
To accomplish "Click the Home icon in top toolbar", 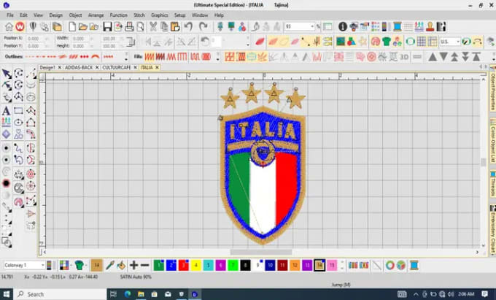I will [x=9, y=26].
